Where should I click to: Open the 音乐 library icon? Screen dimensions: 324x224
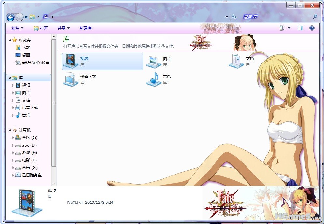pyautogui.click(x=153, y=79)
